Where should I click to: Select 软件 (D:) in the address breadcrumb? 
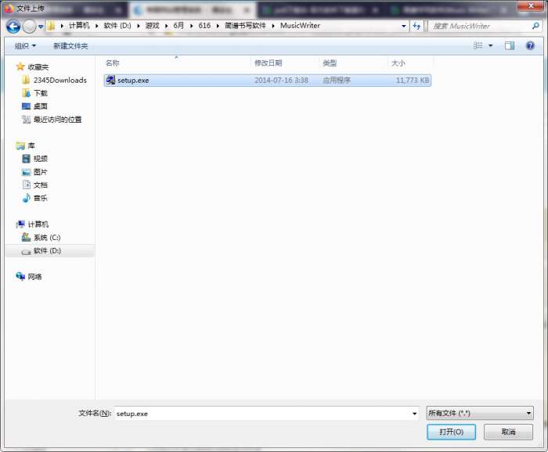click(117, 26)
